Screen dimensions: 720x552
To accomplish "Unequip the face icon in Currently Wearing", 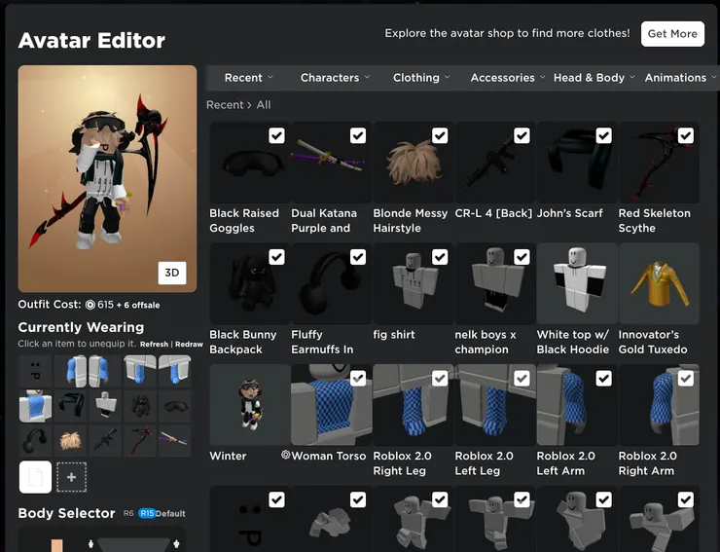I will [35, 371].
